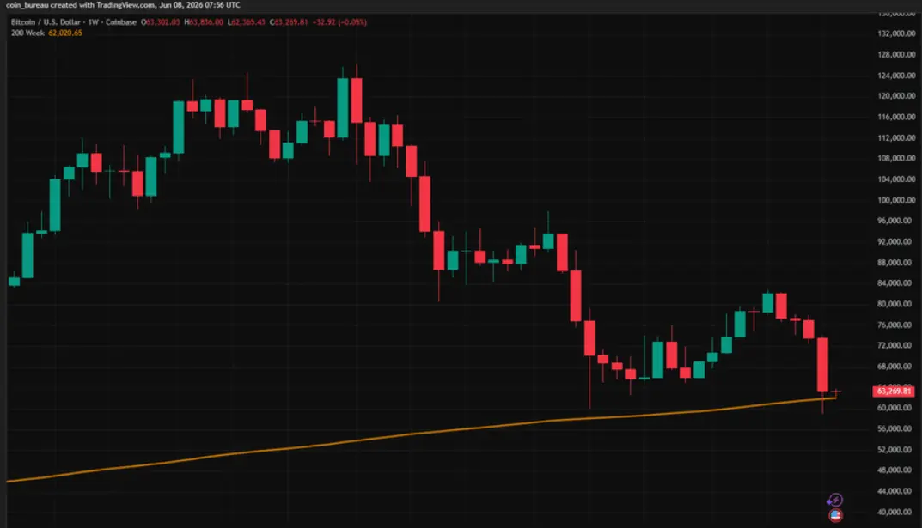Viewport: 922px width, 528px height.
Task: Click the 200 Week value 62,020.65
Action: click(x=65, y=33)
